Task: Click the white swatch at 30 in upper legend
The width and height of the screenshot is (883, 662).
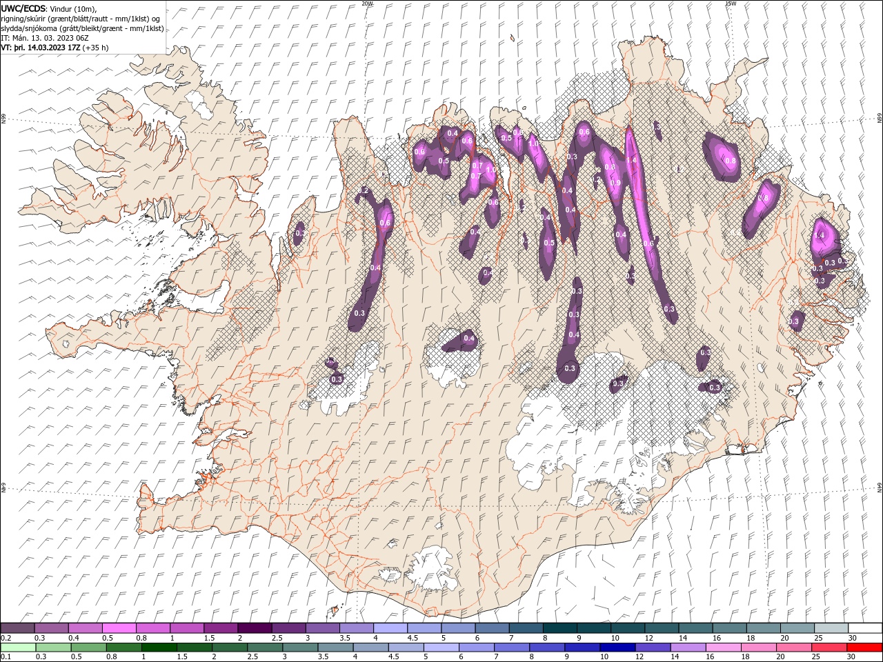Action: tap(864, 628)
